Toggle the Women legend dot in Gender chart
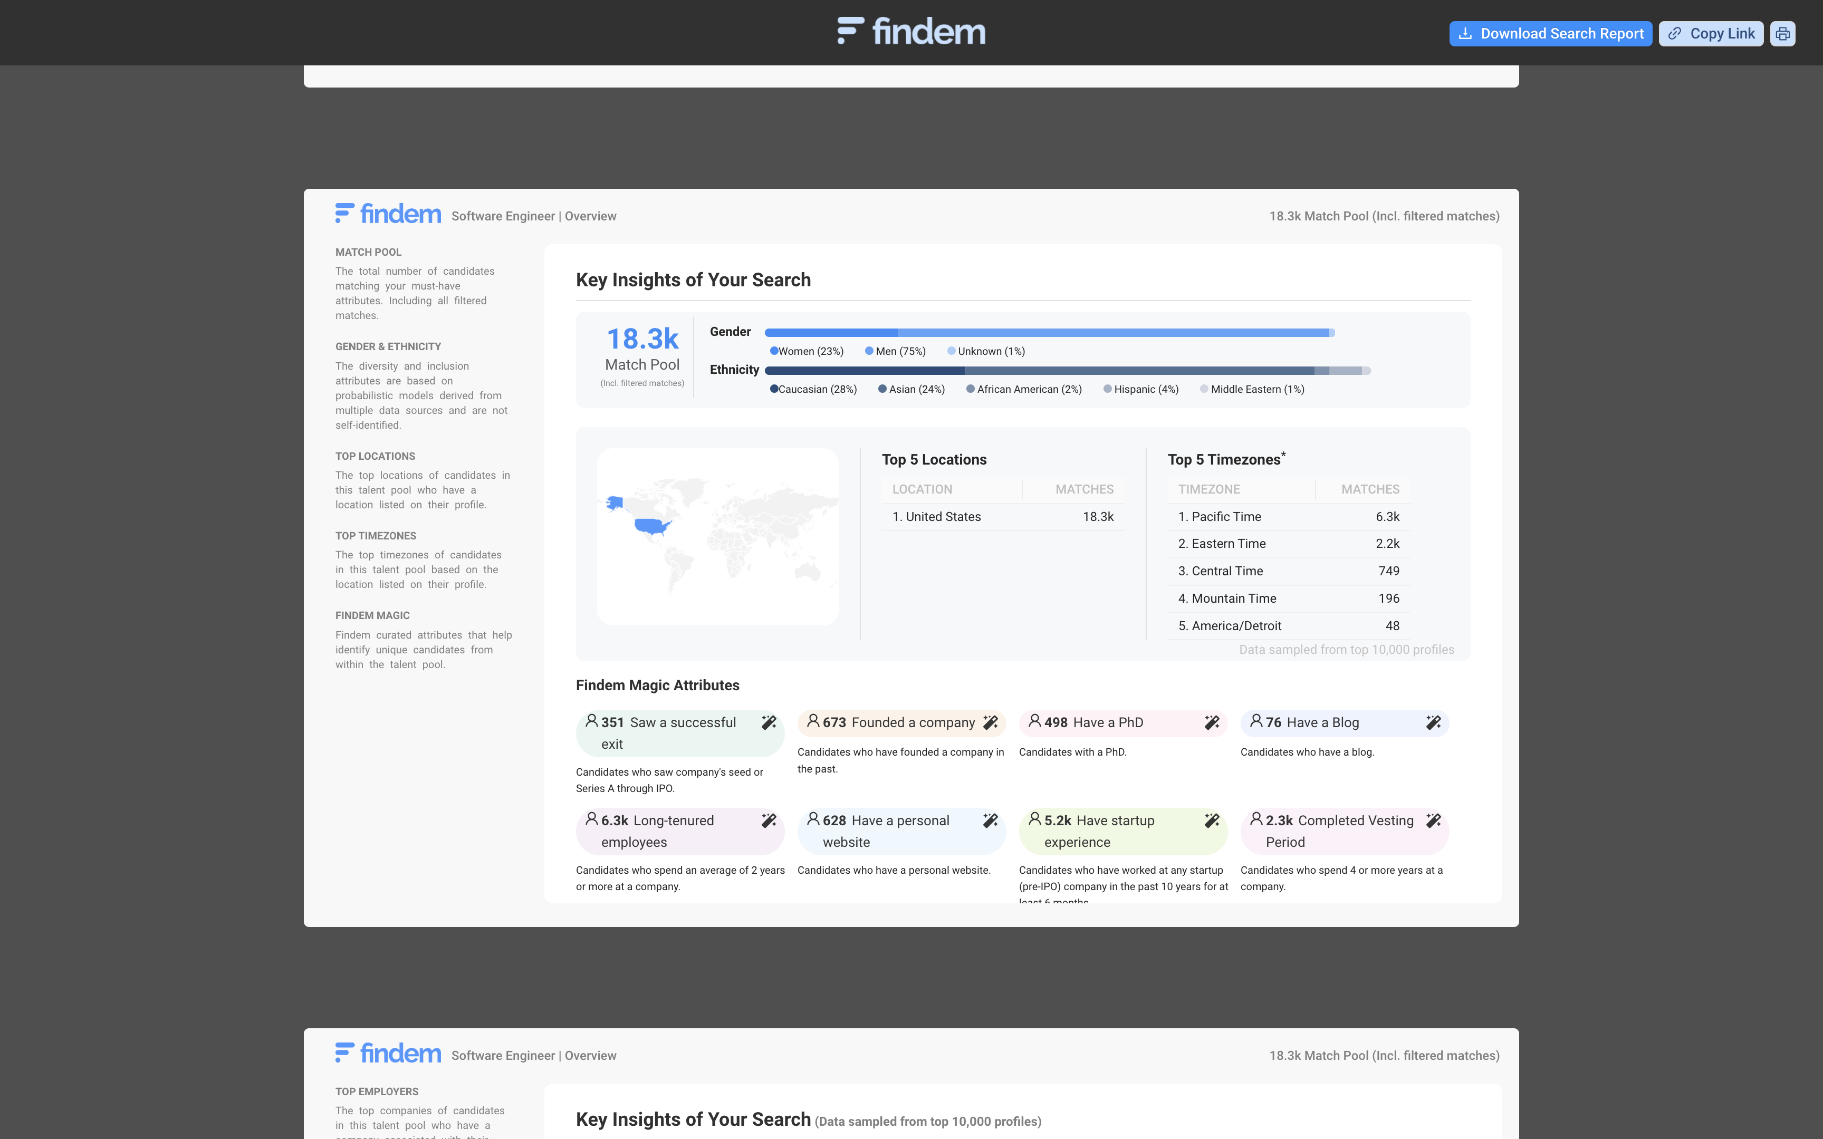 (x=774, y=351)
